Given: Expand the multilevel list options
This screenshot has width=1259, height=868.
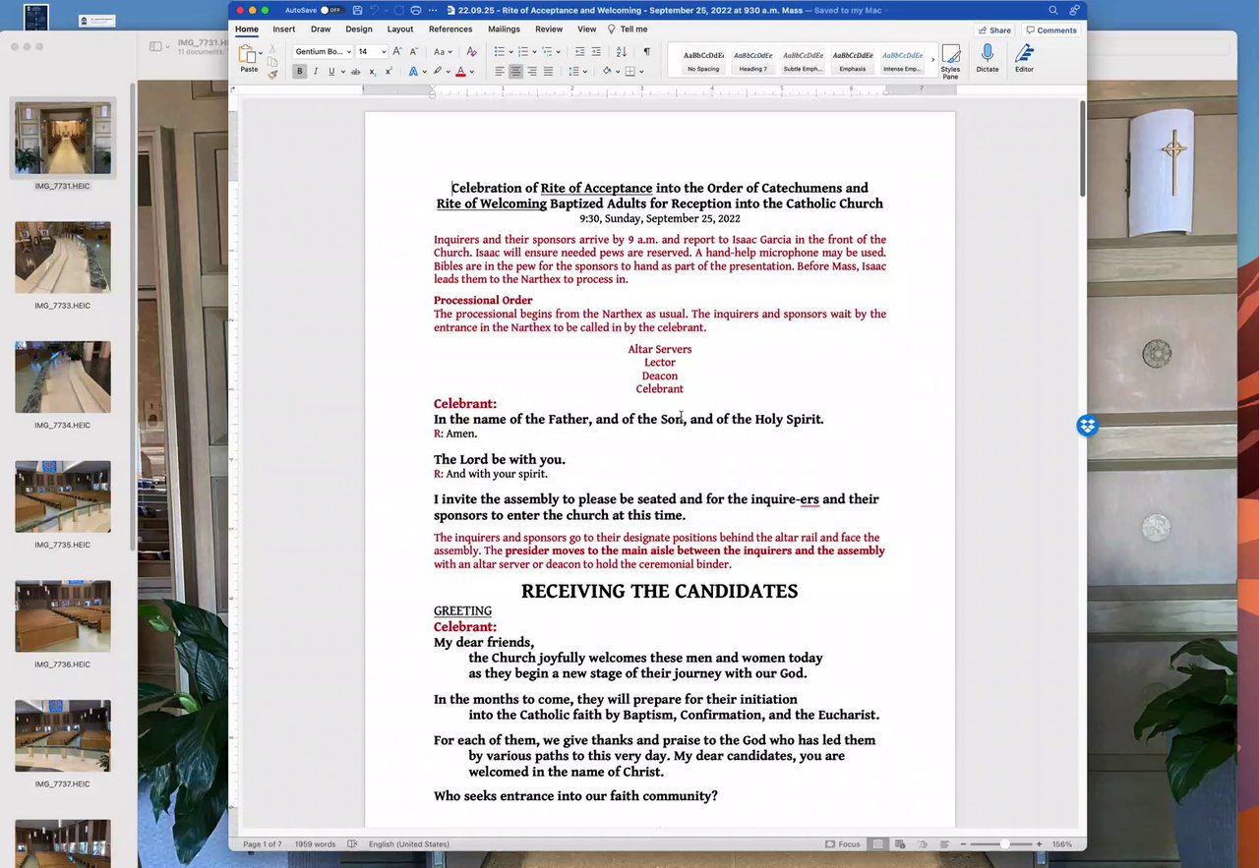Looking at the screenshot, I should (559, 51).
